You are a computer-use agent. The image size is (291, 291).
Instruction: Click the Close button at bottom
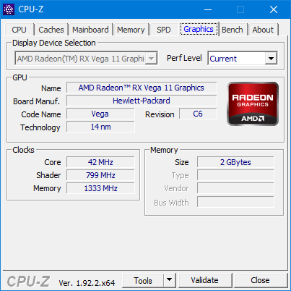click(260, 280)
